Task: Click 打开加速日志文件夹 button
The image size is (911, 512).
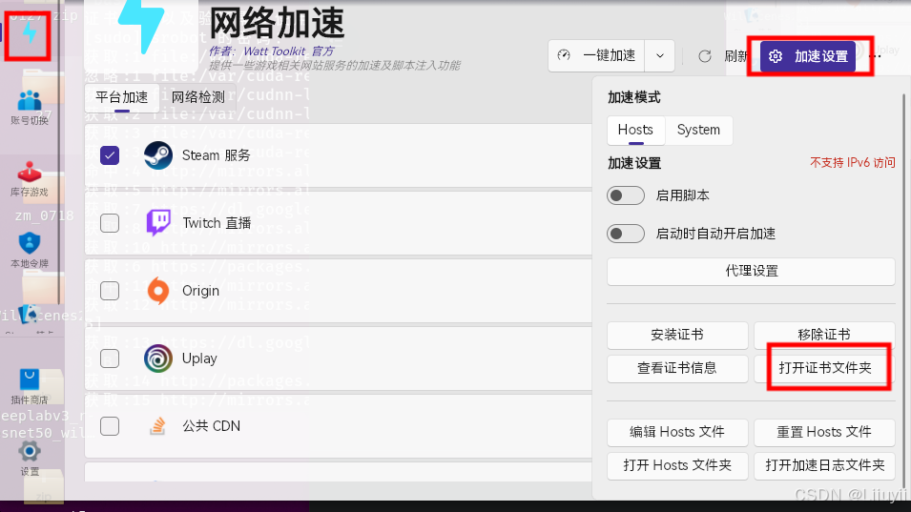Action: click(824, 465)
